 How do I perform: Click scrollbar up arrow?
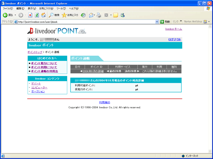210,26
